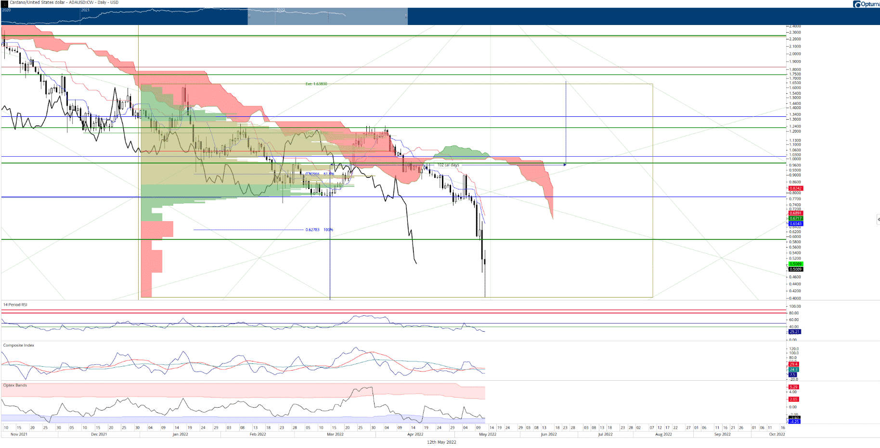Select the Optex Bands panel label
Image resolution: width=880 pixels, height=448 pixels.
pyautogui.click(x=15, y=385)
